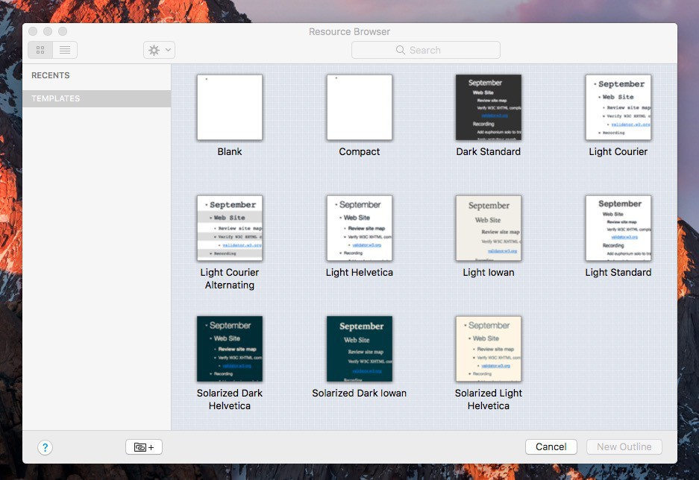699x480 pixels.
Task: Switch to list view
Action: pos(65,50)
